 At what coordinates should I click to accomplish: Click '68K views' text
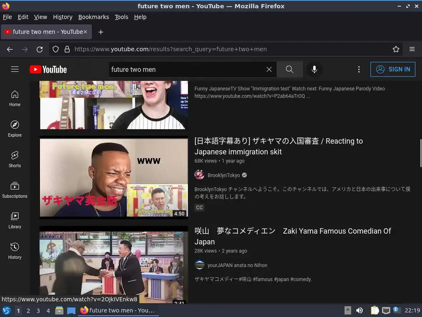click(206, 161)
